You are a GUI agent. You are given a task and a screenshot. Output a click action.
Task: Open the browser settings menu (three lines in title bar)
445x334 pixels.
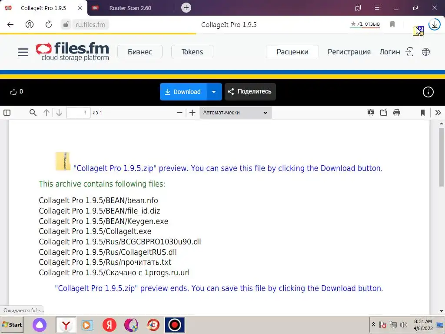[x=377, y=8]
